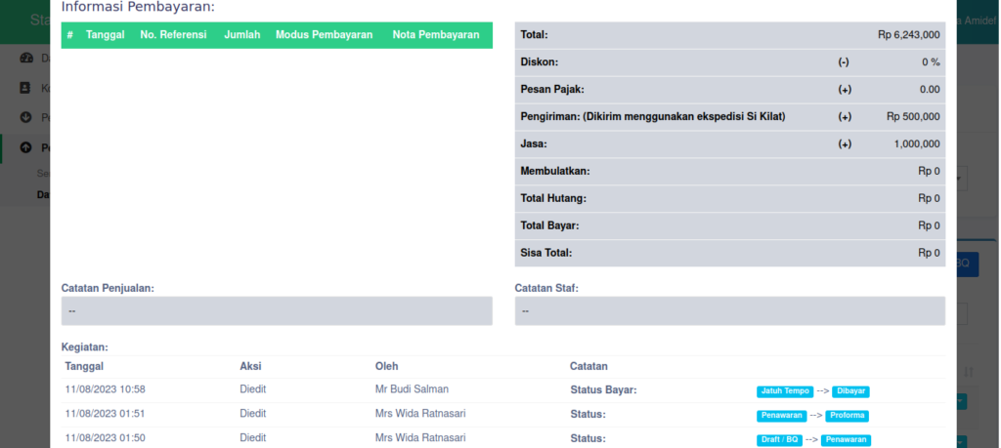
Task: Click the Catatan Staf notes box
Action: tap(729, 311)
